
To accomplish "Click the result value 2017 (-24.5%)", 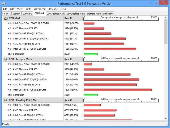I will pos(71,23).
